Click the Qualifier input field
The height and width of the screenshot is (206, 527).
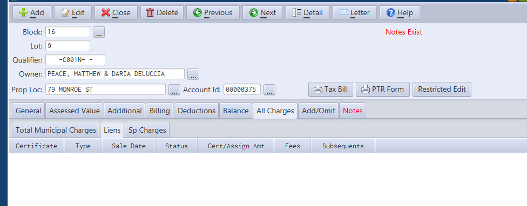click(x=75, y=60)
